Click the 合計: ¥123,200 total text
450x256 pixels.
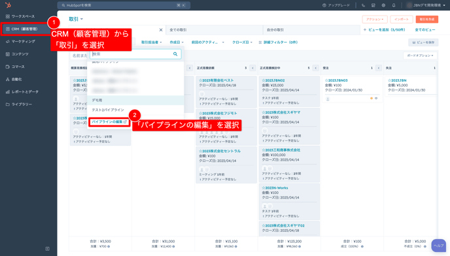pyautogui.click(x=289, y=242)
